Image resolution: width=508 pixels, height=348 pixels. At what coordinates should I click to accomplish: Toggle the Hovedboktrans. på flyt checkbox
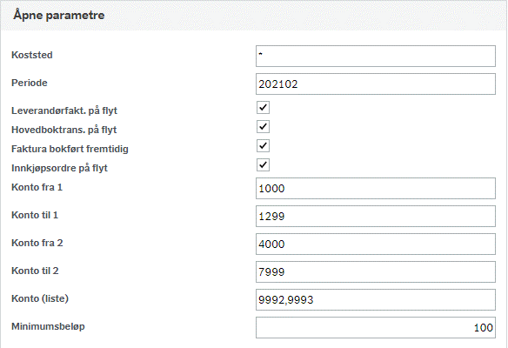pos(263,126)
